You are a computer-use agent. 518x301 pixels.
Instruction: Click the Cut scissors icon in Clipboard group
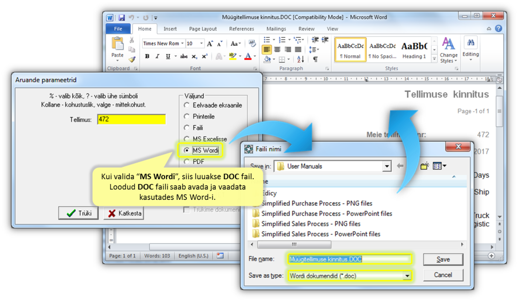tap(132, 40)
